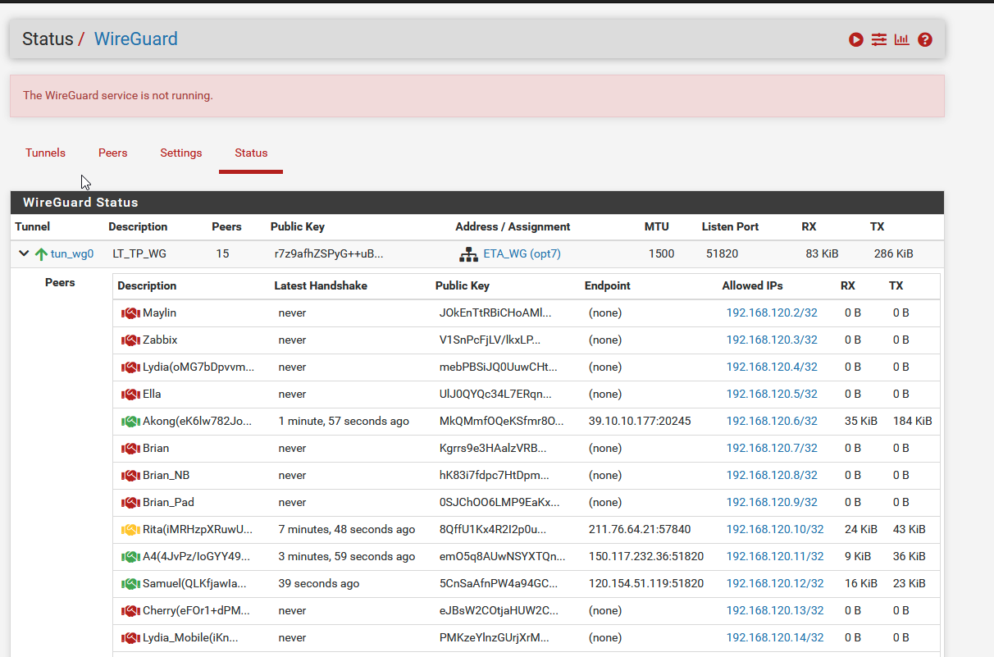The width and height of the screenshot is (994, 657).
Task: Click allowed IP 192.168.120.13/32 for Cherry
Action: [775, 611]
